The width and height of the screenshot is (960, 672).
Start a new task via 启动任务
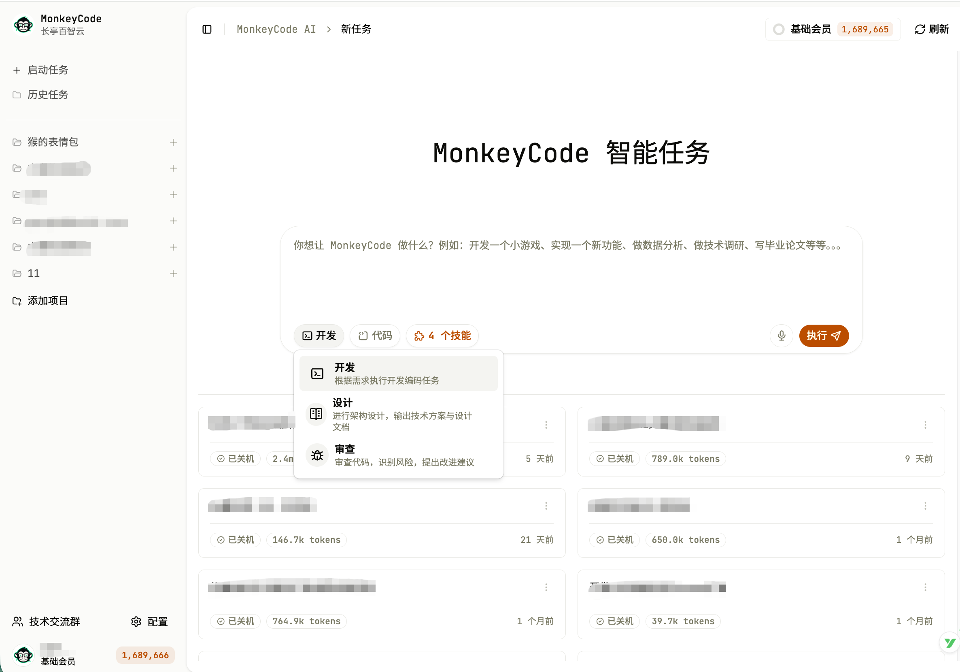(40, 70)
